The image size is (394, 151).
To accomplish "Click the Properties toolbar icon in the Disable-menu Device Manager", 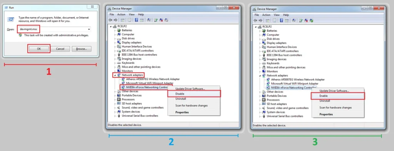I will [129, 20].
